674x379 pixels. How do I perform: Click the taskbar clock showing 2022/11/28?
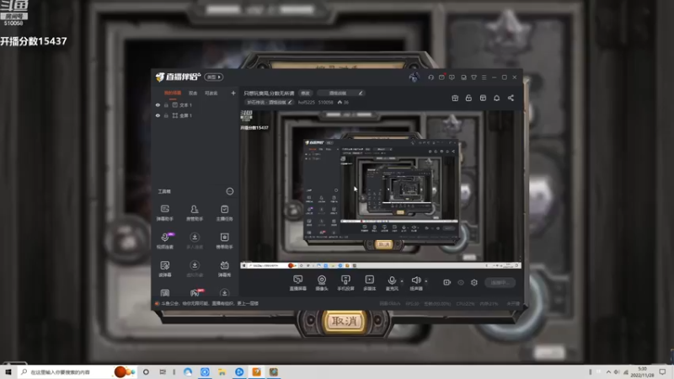[642, 372]
